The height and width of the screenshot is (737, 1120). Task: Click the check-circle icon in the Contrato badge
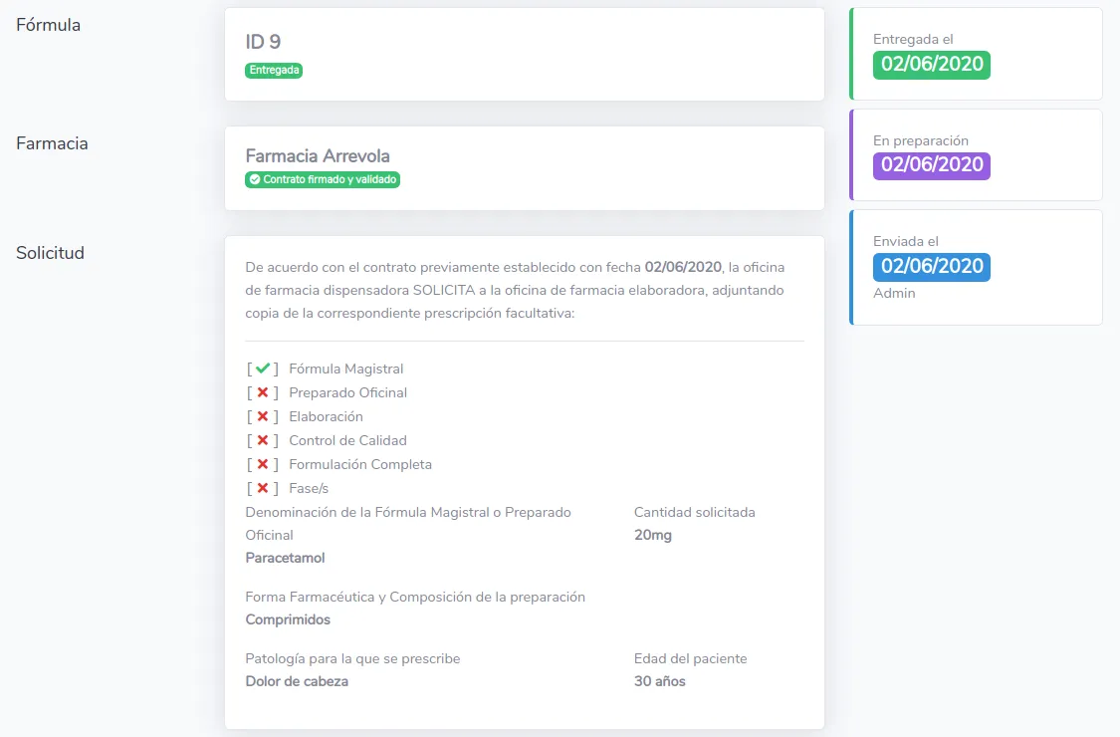tap(254, 179)
